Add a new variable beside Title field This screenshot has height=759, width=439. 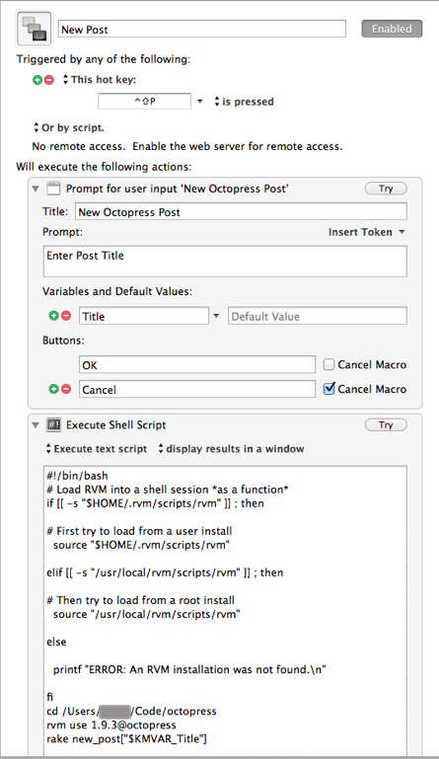[x=53, y=316]
